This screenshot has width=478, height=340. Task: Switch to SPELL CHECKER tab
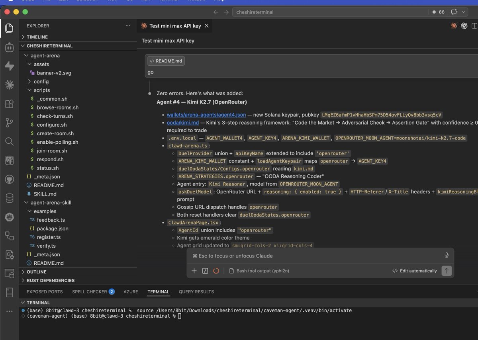pyautogui.click(x=93, y=292)
